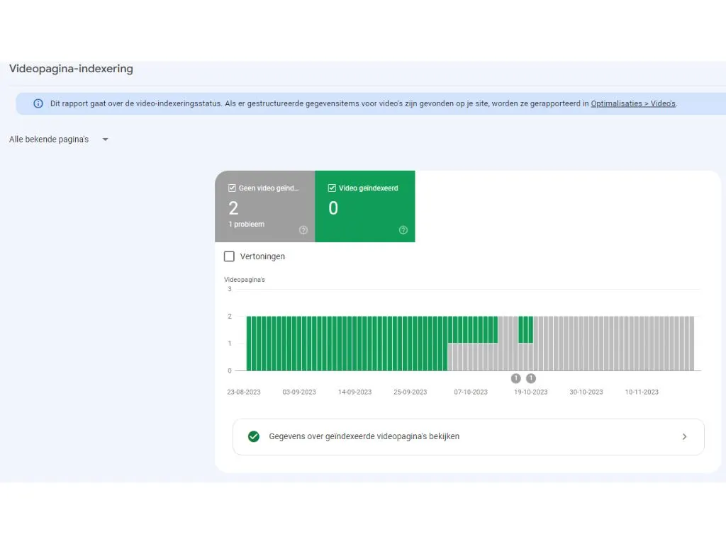Click the '07-10-2023' axis date label
The width and height of the screenshot is (726, 544).
click(471, 392)
